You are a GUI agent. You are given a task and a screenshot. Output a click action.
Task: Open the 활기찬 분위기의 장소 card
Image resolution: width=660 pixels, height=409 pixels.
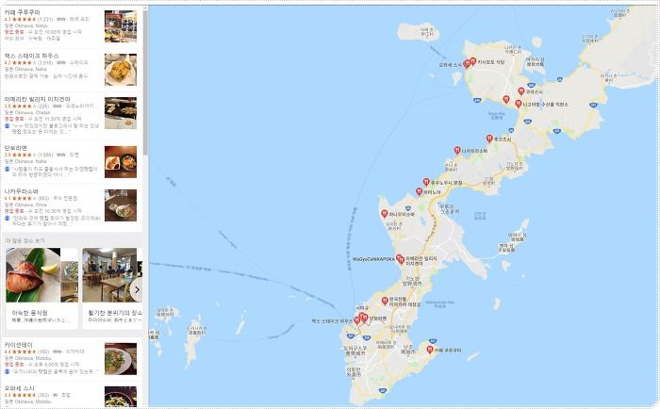point(112,288)
